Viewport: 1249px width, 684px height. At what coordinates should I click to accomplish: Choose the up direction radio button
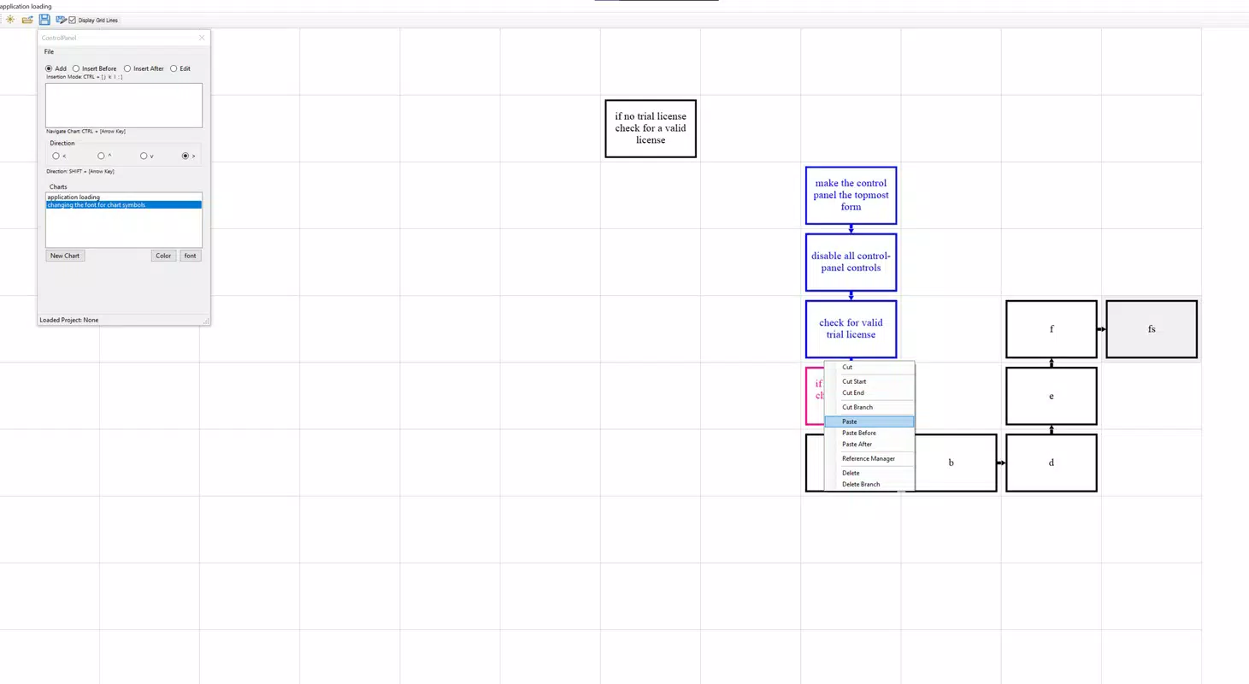(101, 156)
